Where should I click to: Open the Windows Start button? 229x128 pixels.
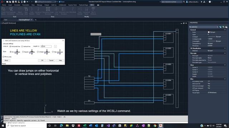3,126
